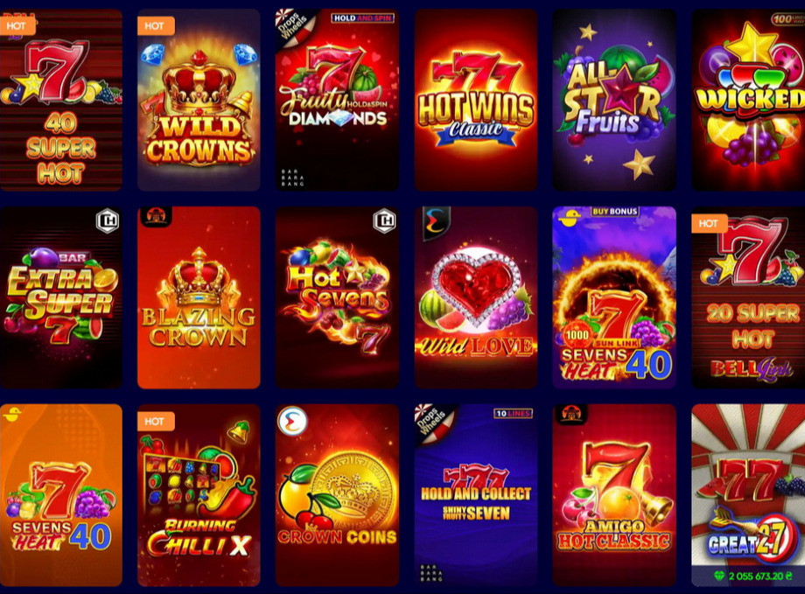Click provider icon on Blazing Crown tile

pos(156,217)
